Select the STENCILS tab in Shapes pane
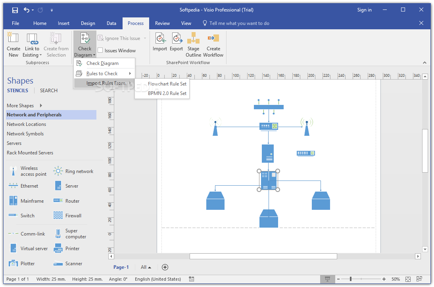The height and width of the screenshot is (287, 434). coord(17,90)
